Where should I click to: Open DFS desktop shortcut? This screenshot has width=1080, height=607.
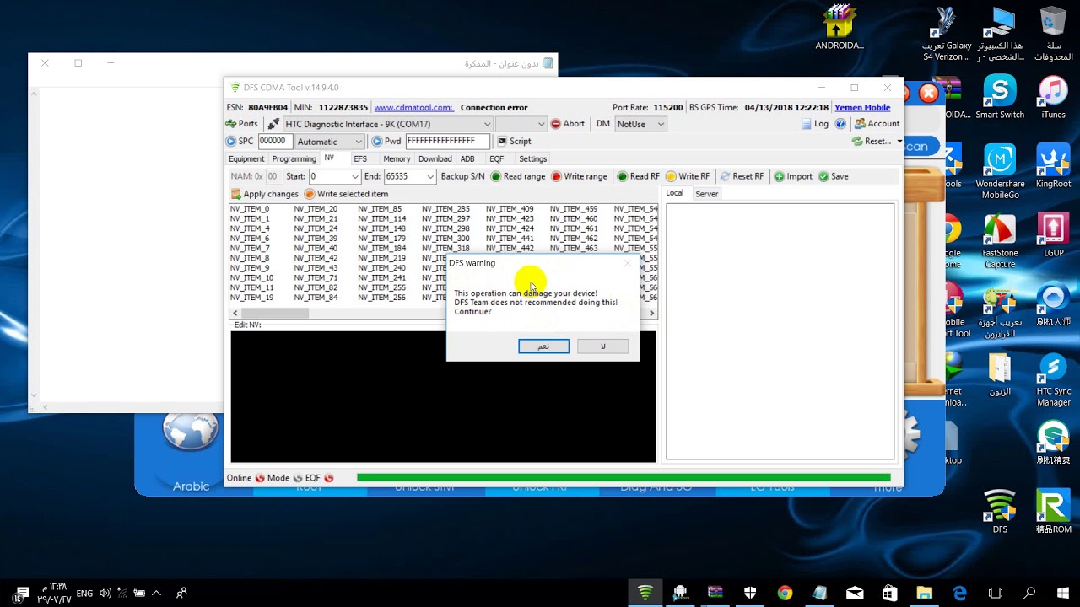(1000, 513)
